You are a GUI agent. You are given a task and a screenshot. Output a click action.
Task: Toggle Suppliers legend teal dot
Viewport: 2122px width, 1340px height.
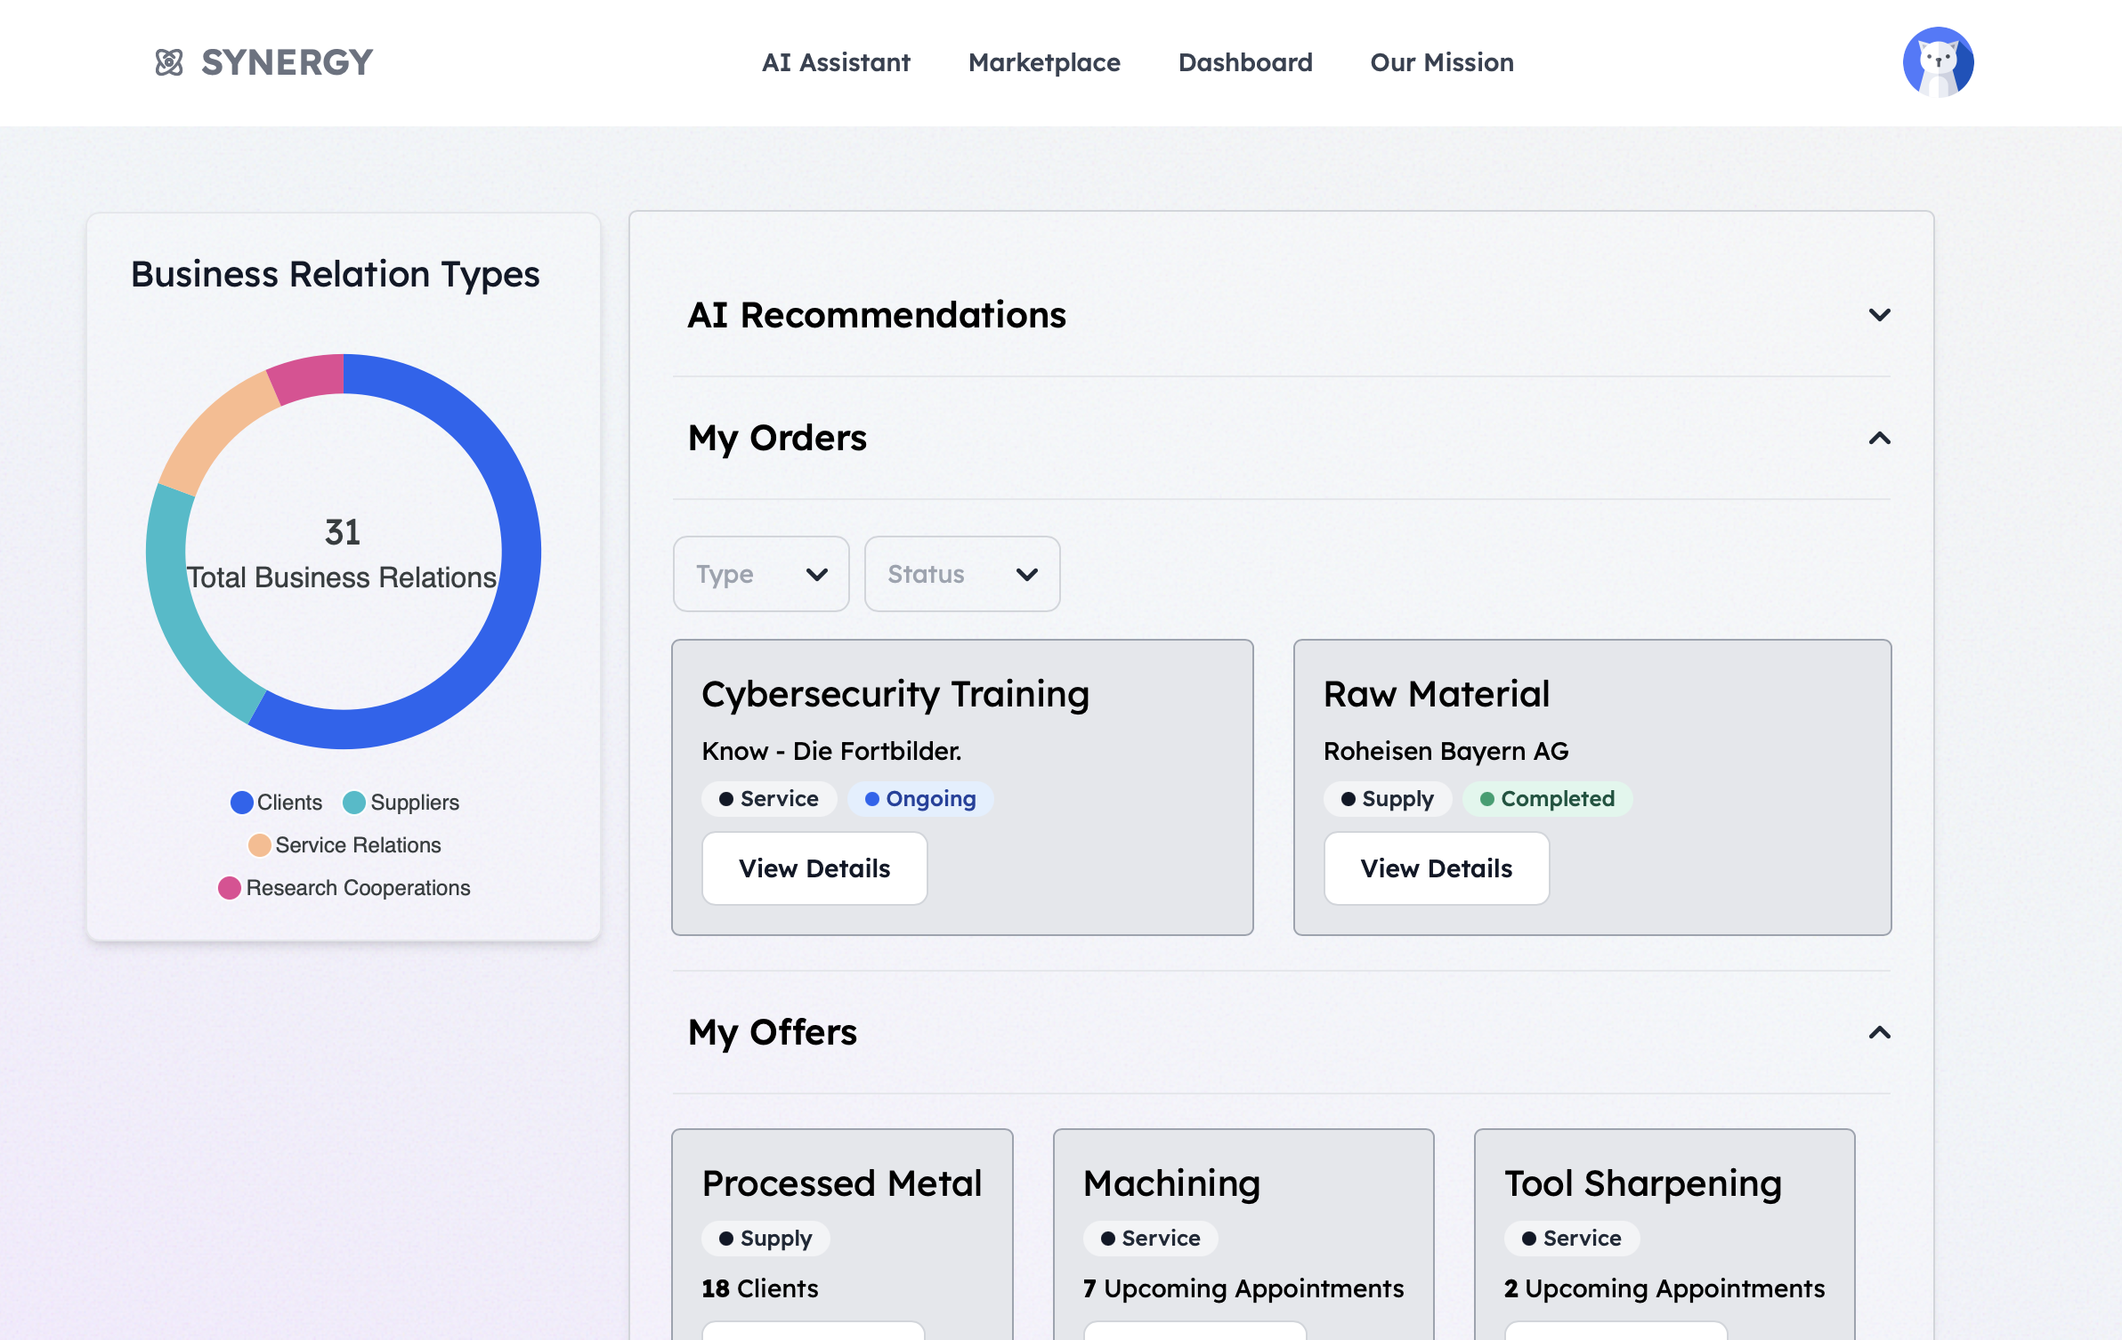[354, 803]
